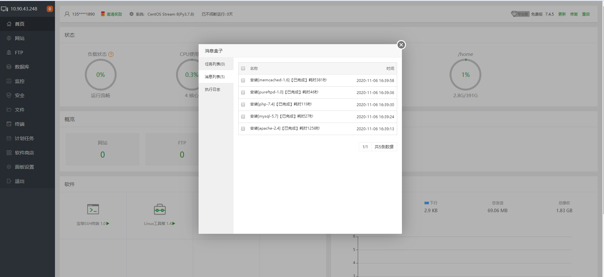Click the play arrow beside 宝塔SSH终端 1.0
This screenshot has width=604, height=277.
tap(108, 224)
